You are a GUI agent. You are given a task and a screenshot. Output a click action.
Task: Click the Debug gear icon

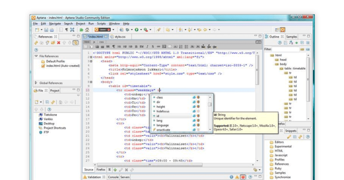pos(127,30)
